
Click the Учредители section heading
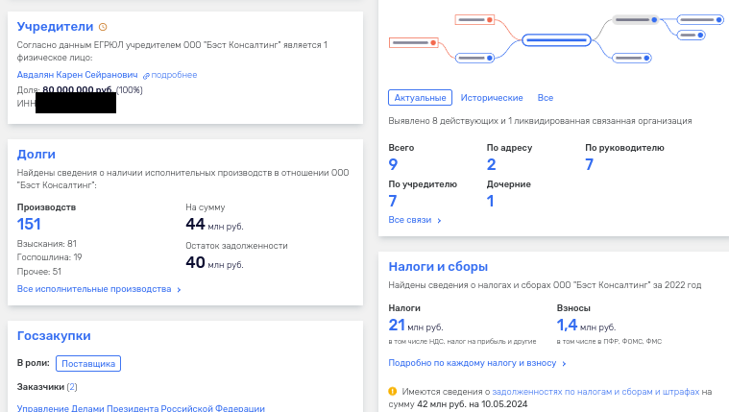[55, 27]
